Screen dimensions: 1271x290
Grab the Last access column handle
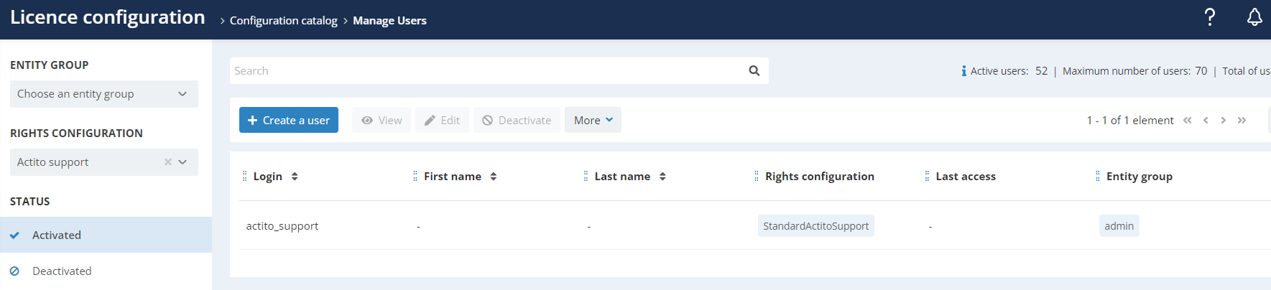927,177
